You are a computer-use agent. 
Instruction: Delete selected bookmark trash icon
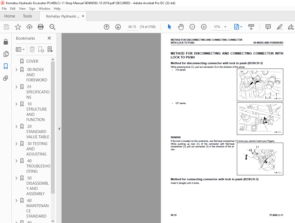click(x=32, y=49)
